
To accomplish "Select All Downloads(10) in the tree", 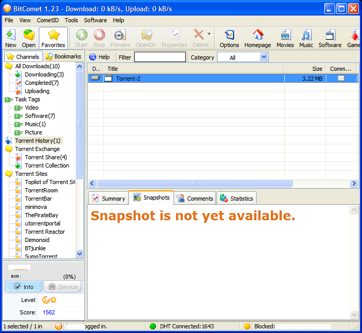I will tap(37, 66).
